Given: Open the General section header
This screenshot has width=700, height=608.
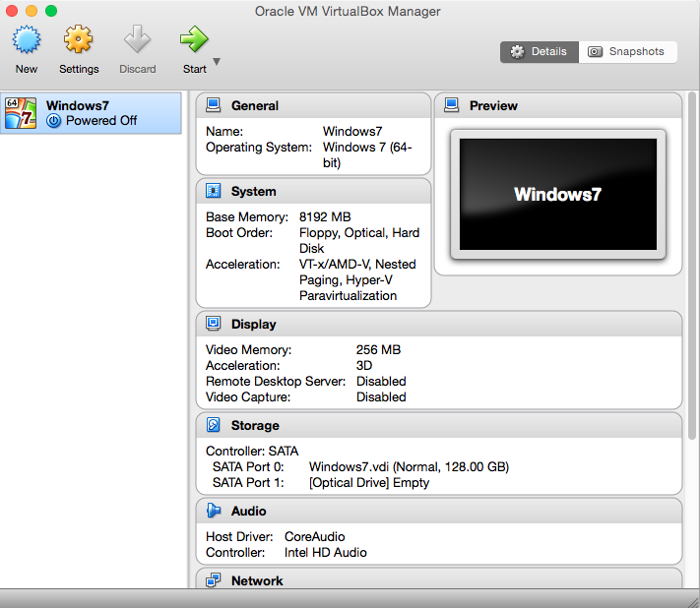Looking at the screenshot, I should pos(313,105).
